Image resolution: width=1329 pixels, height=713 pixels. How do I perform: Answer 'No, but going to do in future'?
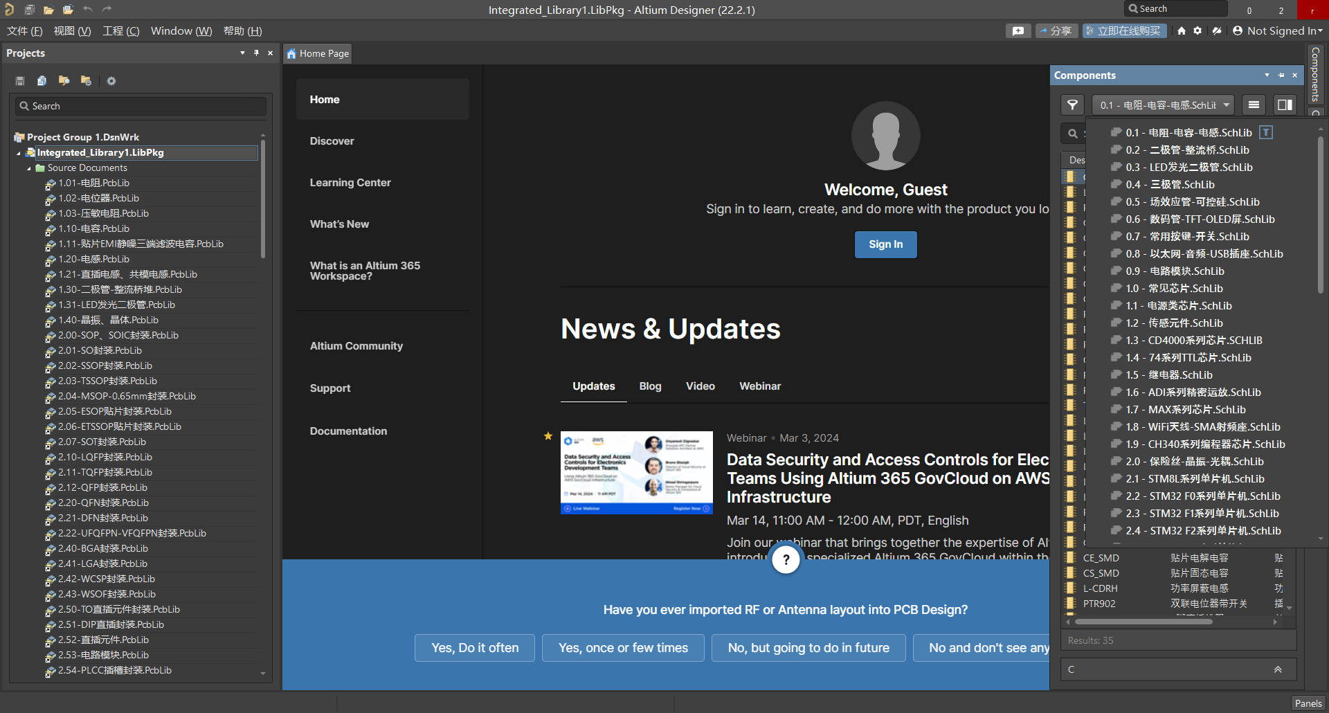point(808,648)
